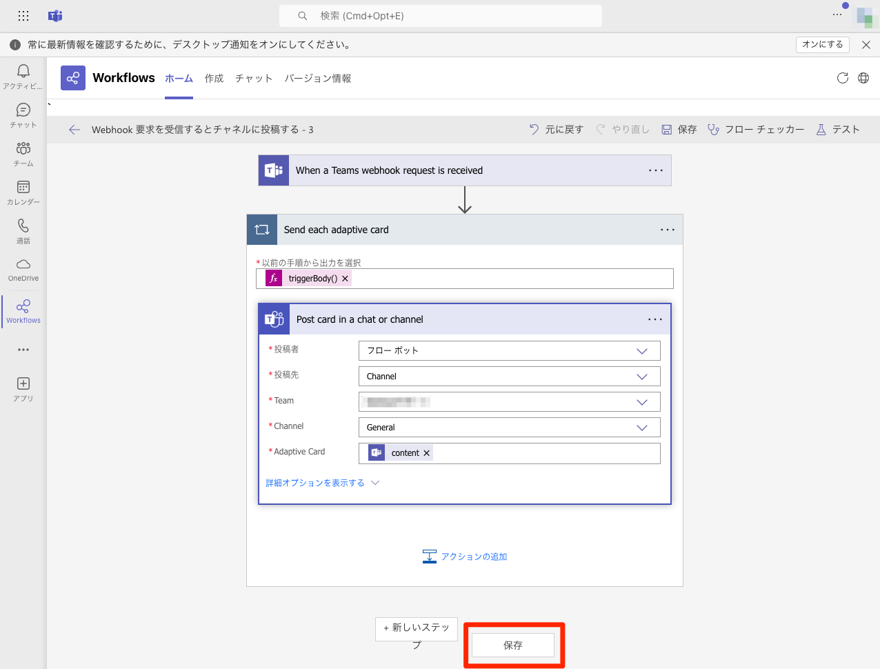This screenshot has height=669, width=880.
Task: Click the 'Post card in a chat or channel' title
Action: point(360,319)
